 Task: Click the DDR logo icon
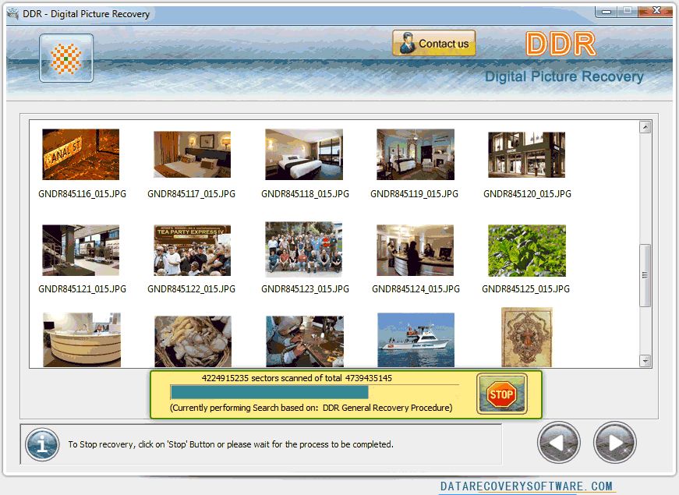click(560, 45)
